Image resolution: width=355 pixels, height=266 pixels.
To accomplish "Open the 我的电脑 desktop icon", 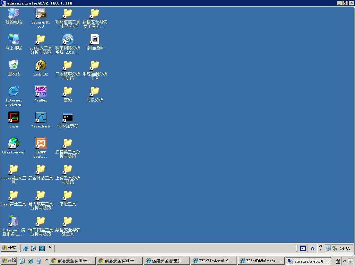I will (x=14, y=16).
